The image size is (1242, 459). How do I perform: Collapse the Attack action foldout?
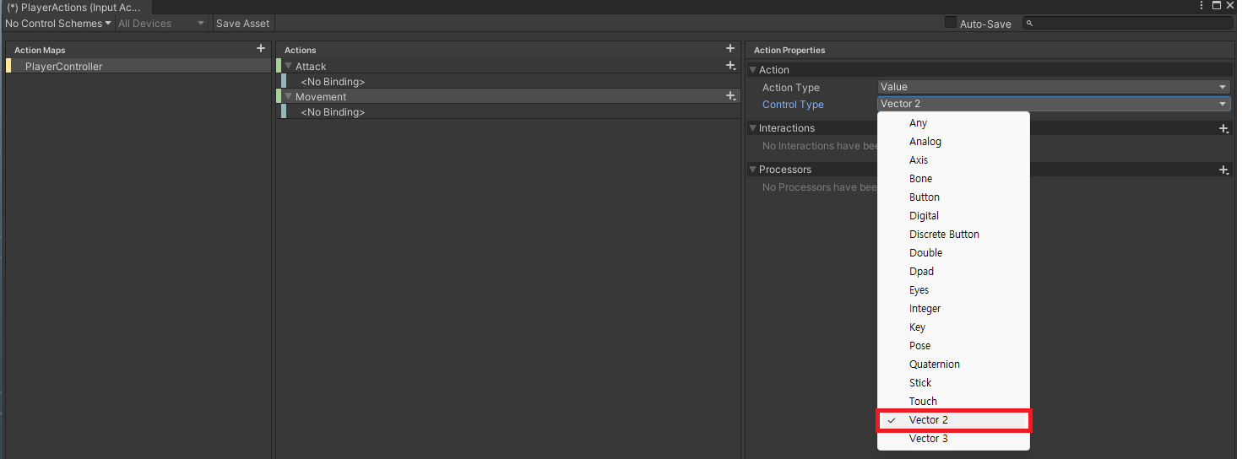[x=288, y=66]
